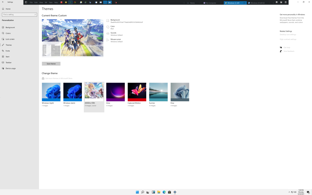Open the VMware VM menu
This screenshot has height=195, width=312.
click(x=46, y=2)
